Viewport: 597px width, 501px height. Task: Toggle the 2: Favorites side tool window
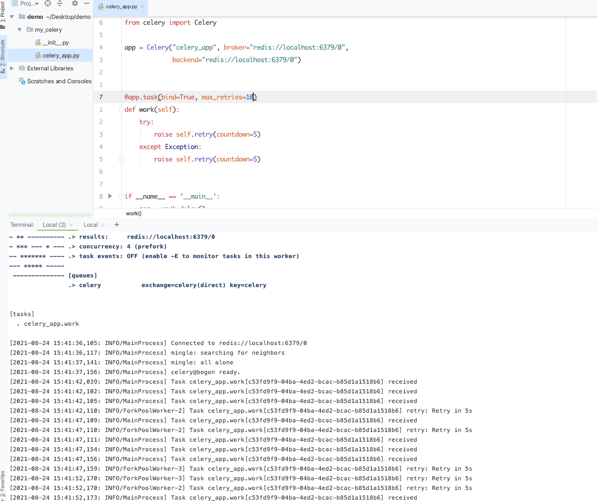3,485
